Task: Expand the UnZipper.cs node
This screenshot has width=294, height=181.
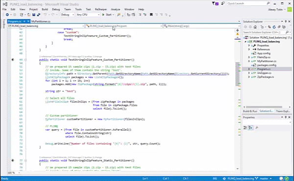Action: [x=249, y=73]
